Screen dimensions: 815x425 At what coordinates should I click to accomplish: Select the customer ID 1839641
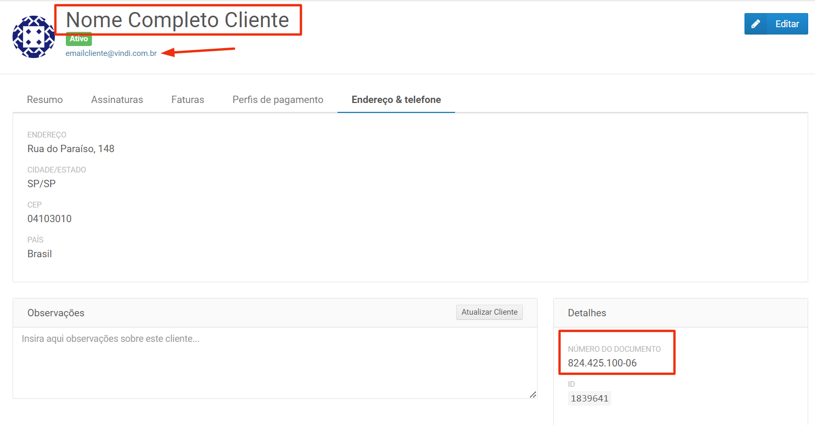(x=589, y=398)
